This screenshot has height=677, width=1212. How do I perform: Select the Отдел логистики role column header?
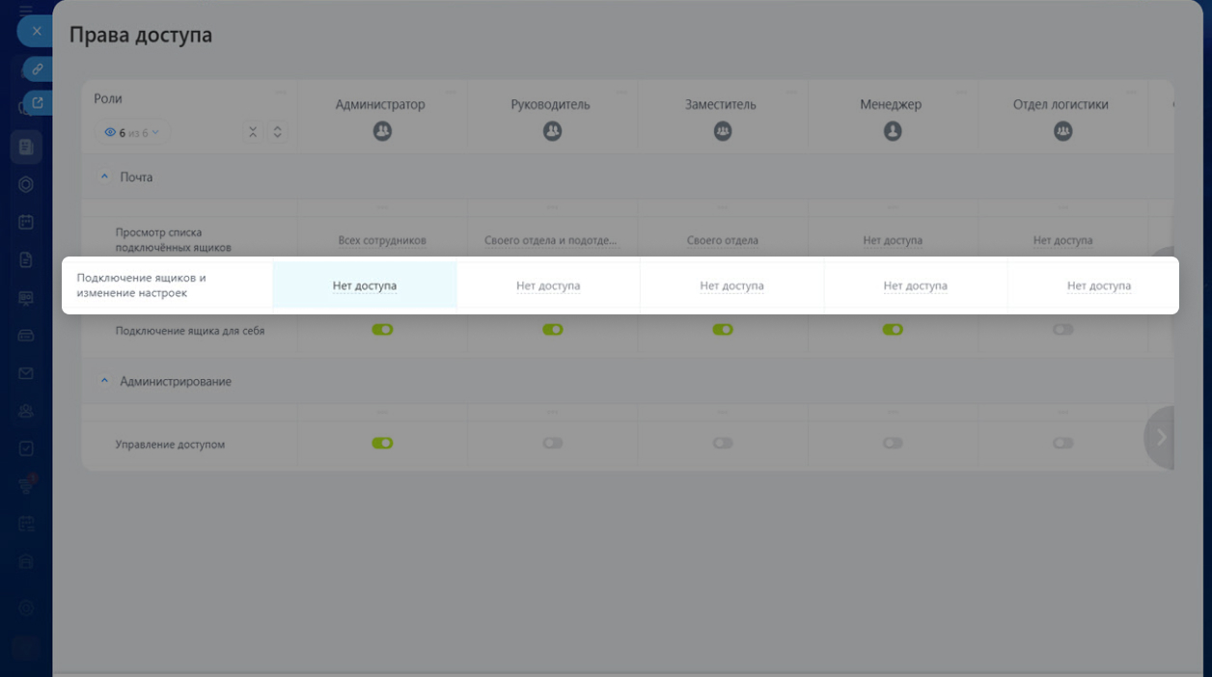tap(1060, 104)
